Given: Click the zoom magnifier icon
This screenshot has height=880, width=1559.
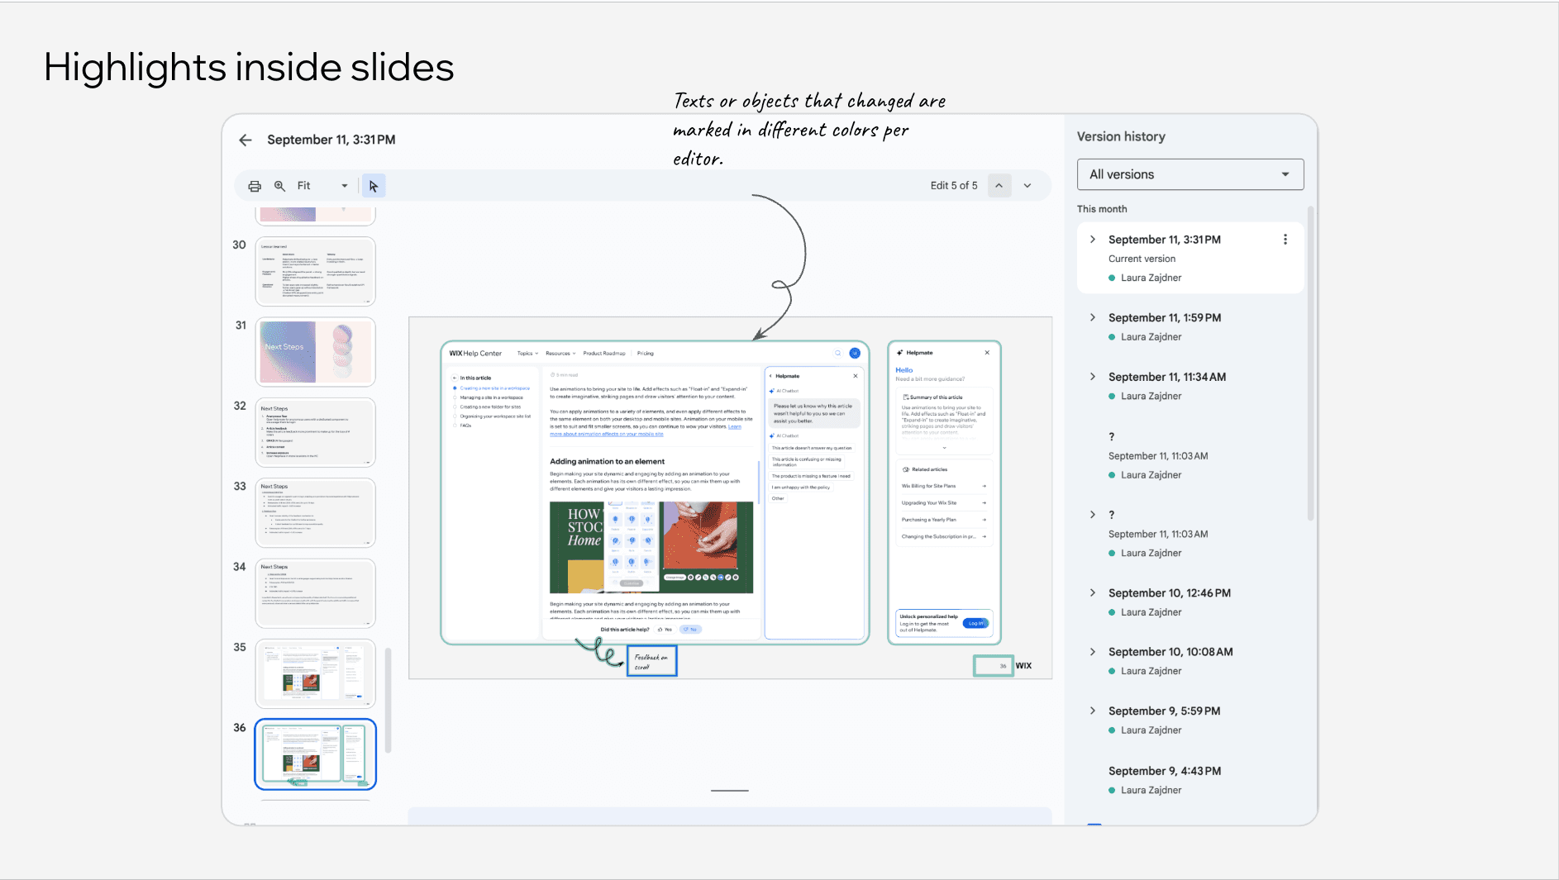Looking at the screenshot, I should tap(280, 186).
